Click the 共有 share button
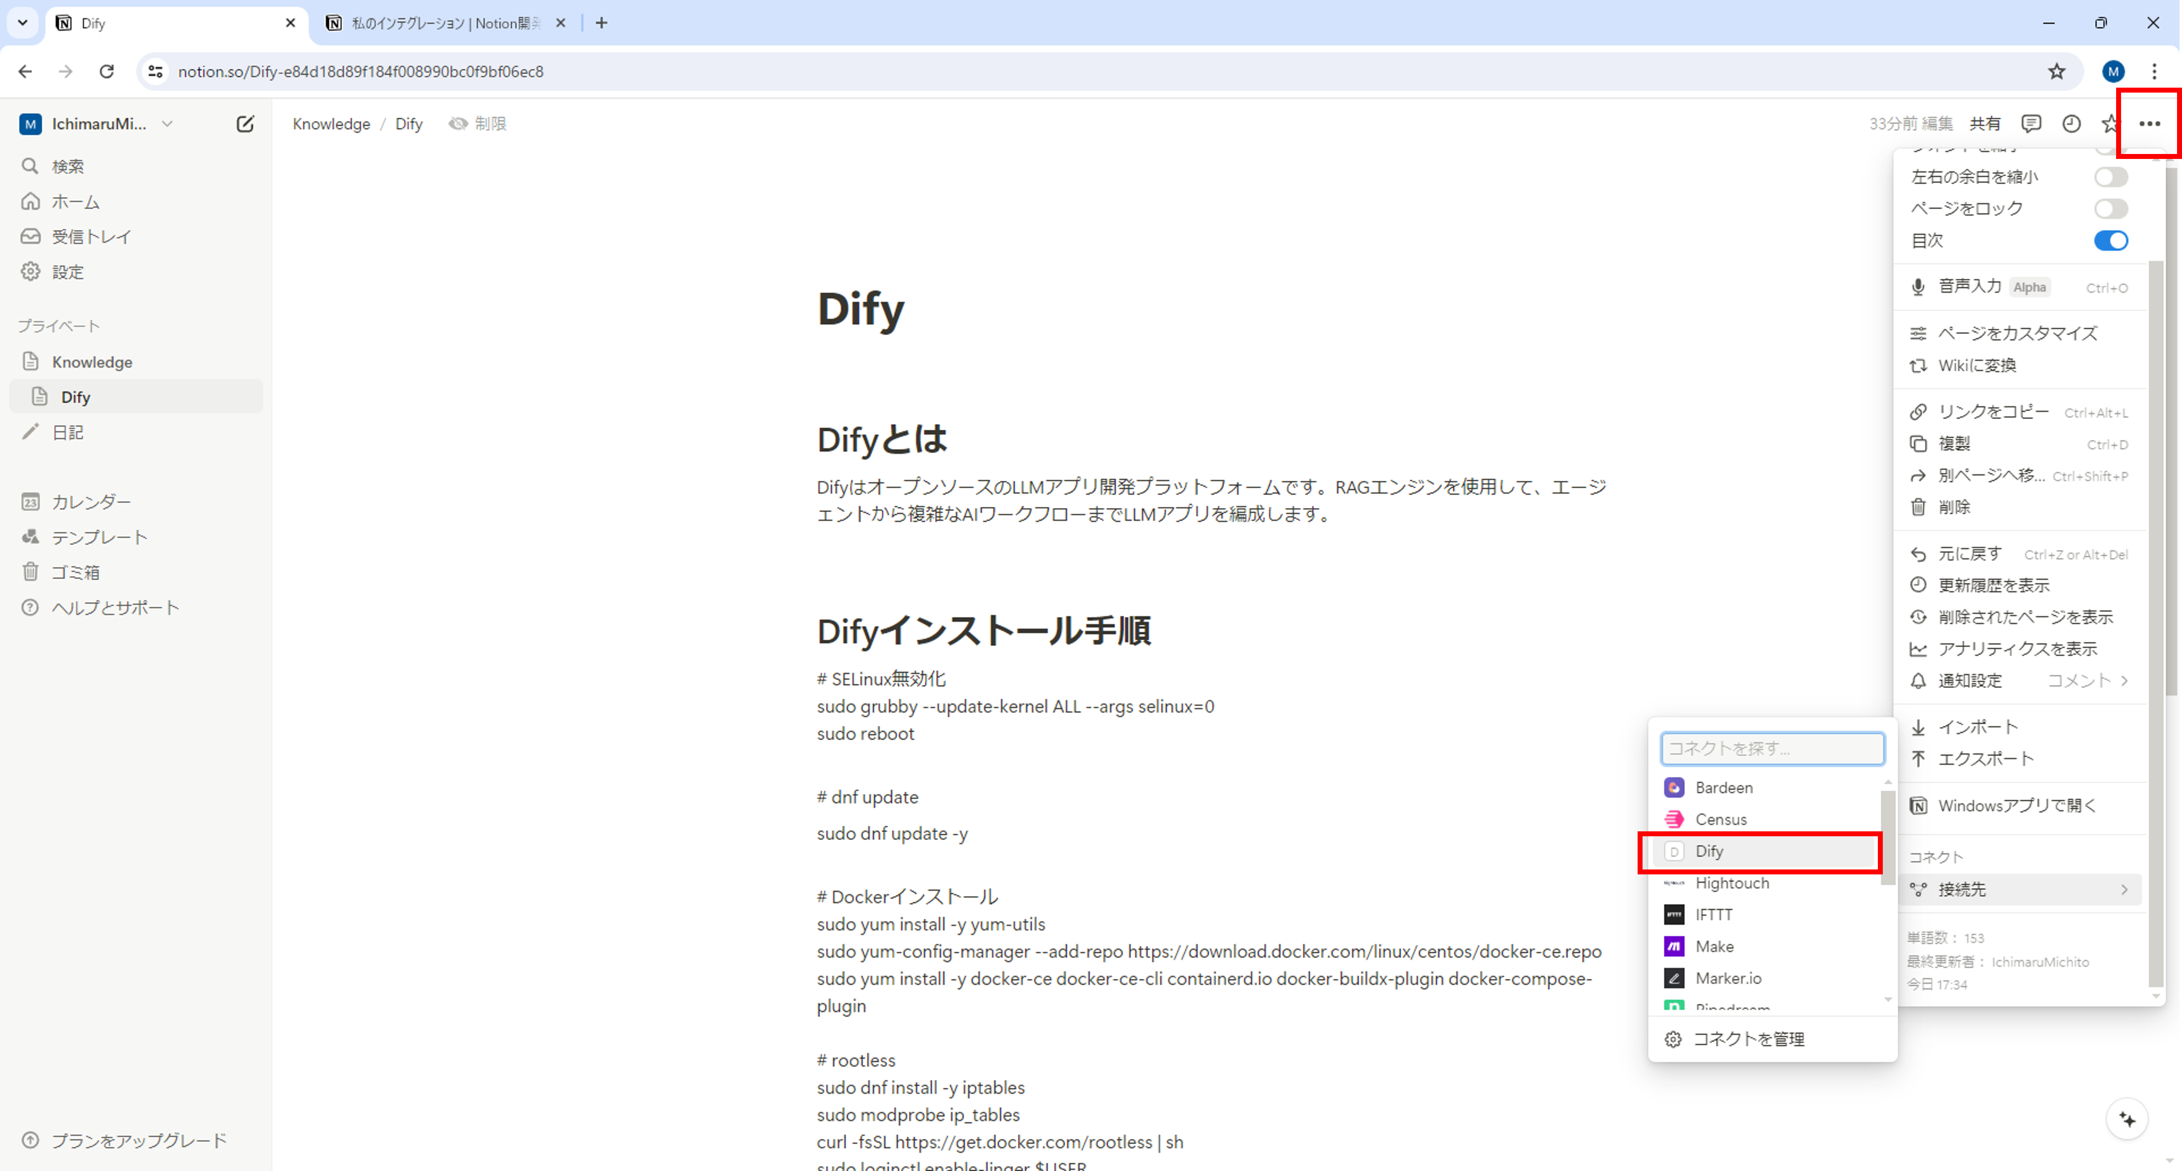 (1985, 124)
